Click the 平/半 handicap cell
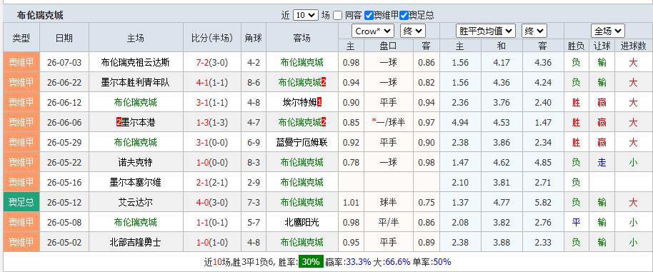Viewport: 653px width, 272px height. point(388,223)
